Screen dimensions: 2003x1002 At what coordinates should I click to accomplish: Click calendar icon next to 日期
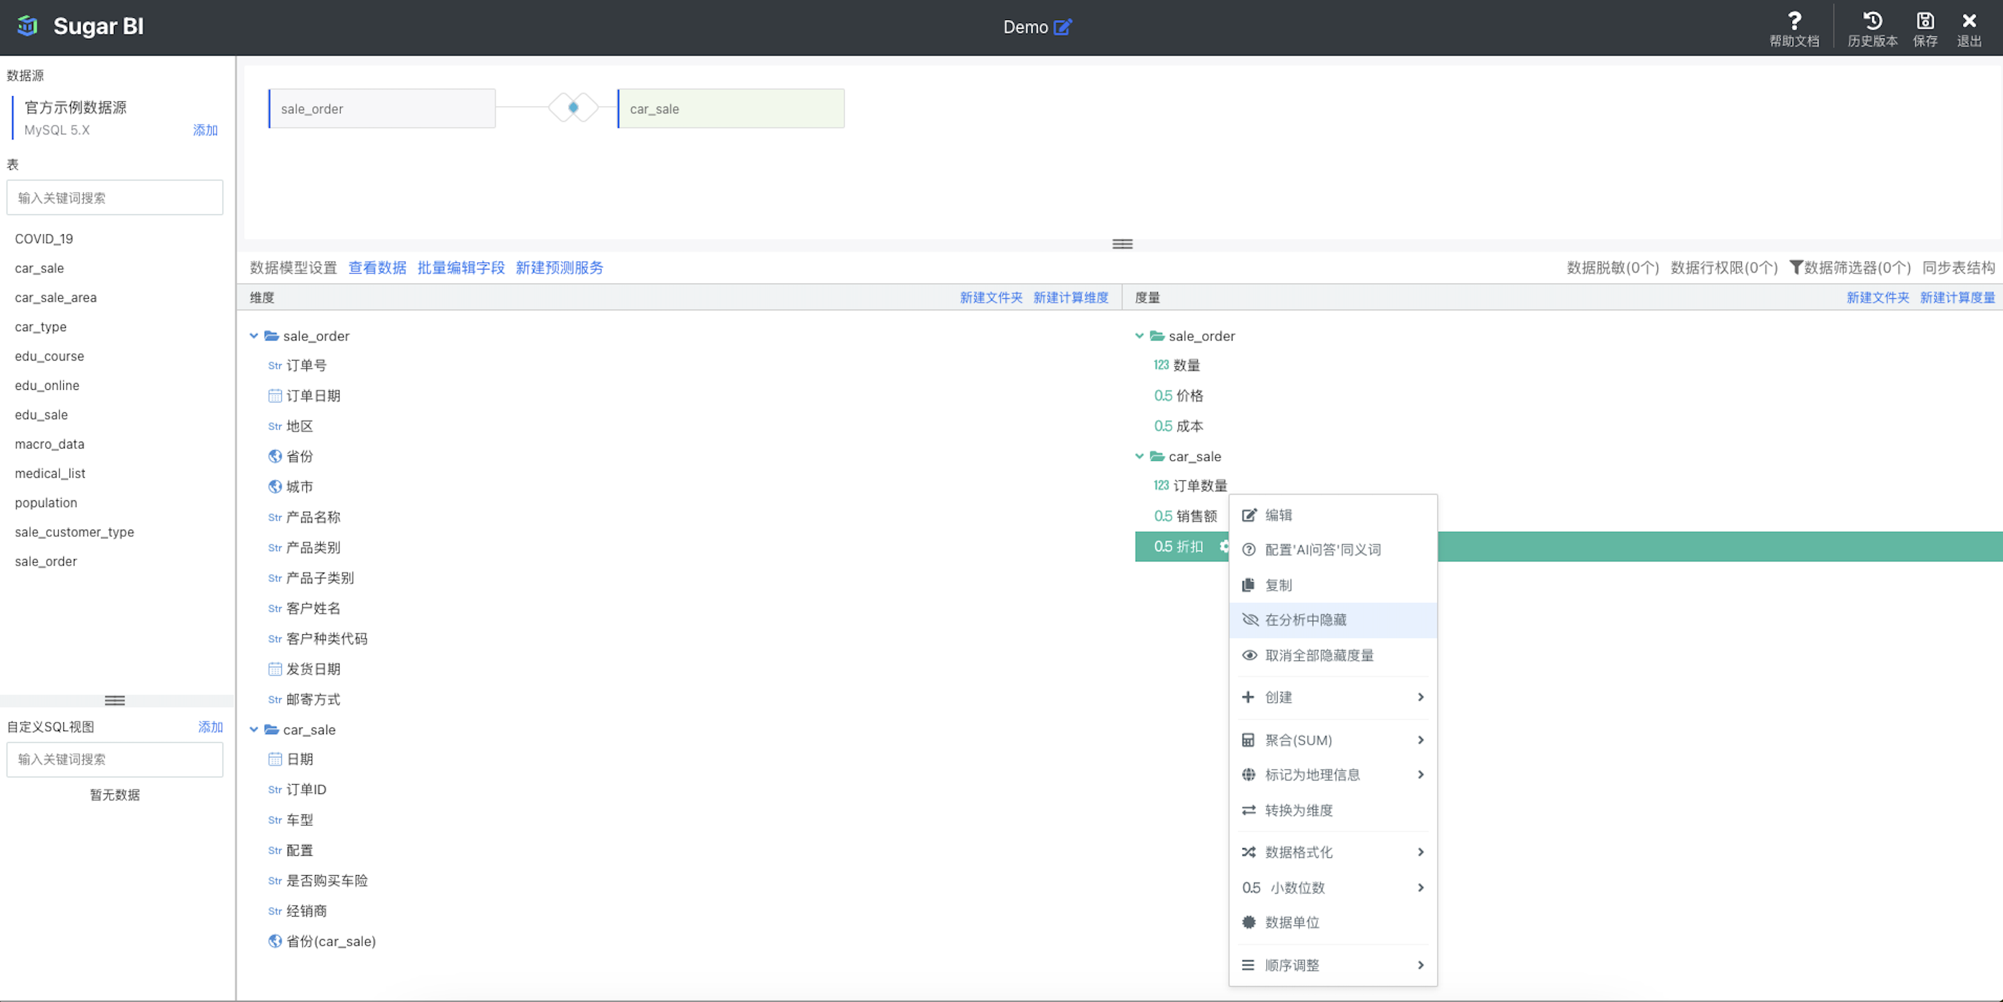point(275,760)
